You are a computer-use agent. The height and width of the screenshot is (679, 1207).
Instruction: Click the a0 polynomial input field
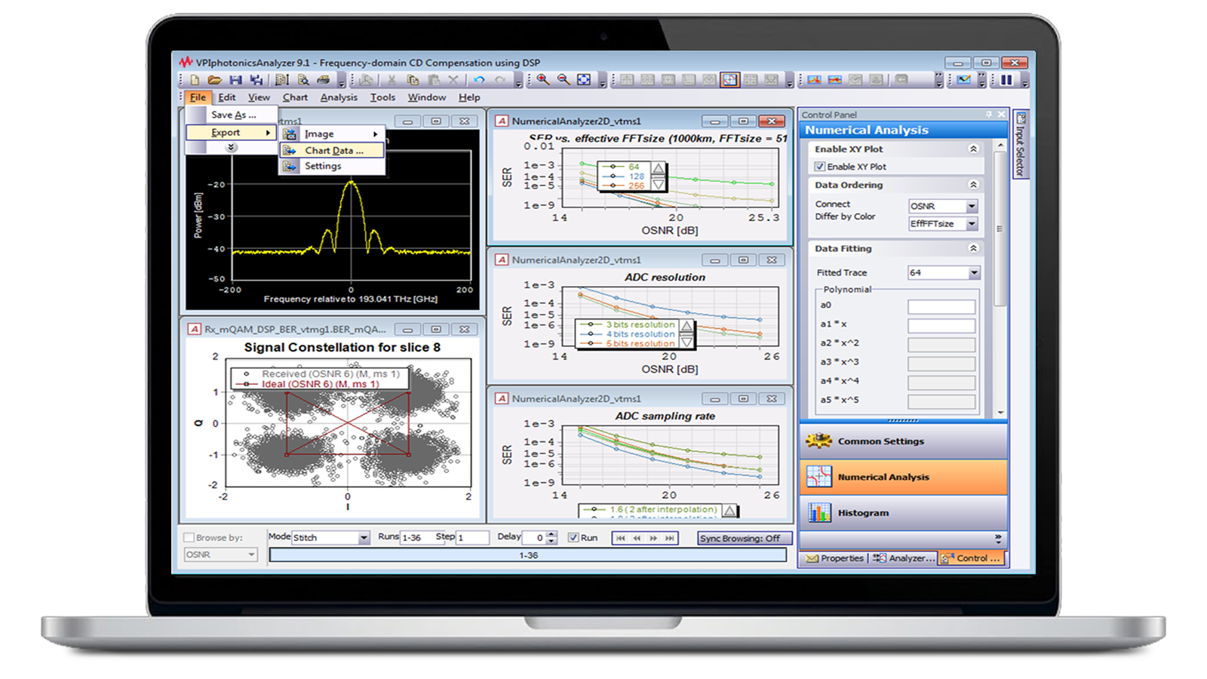pyautogui.click(x=941, y=307)
